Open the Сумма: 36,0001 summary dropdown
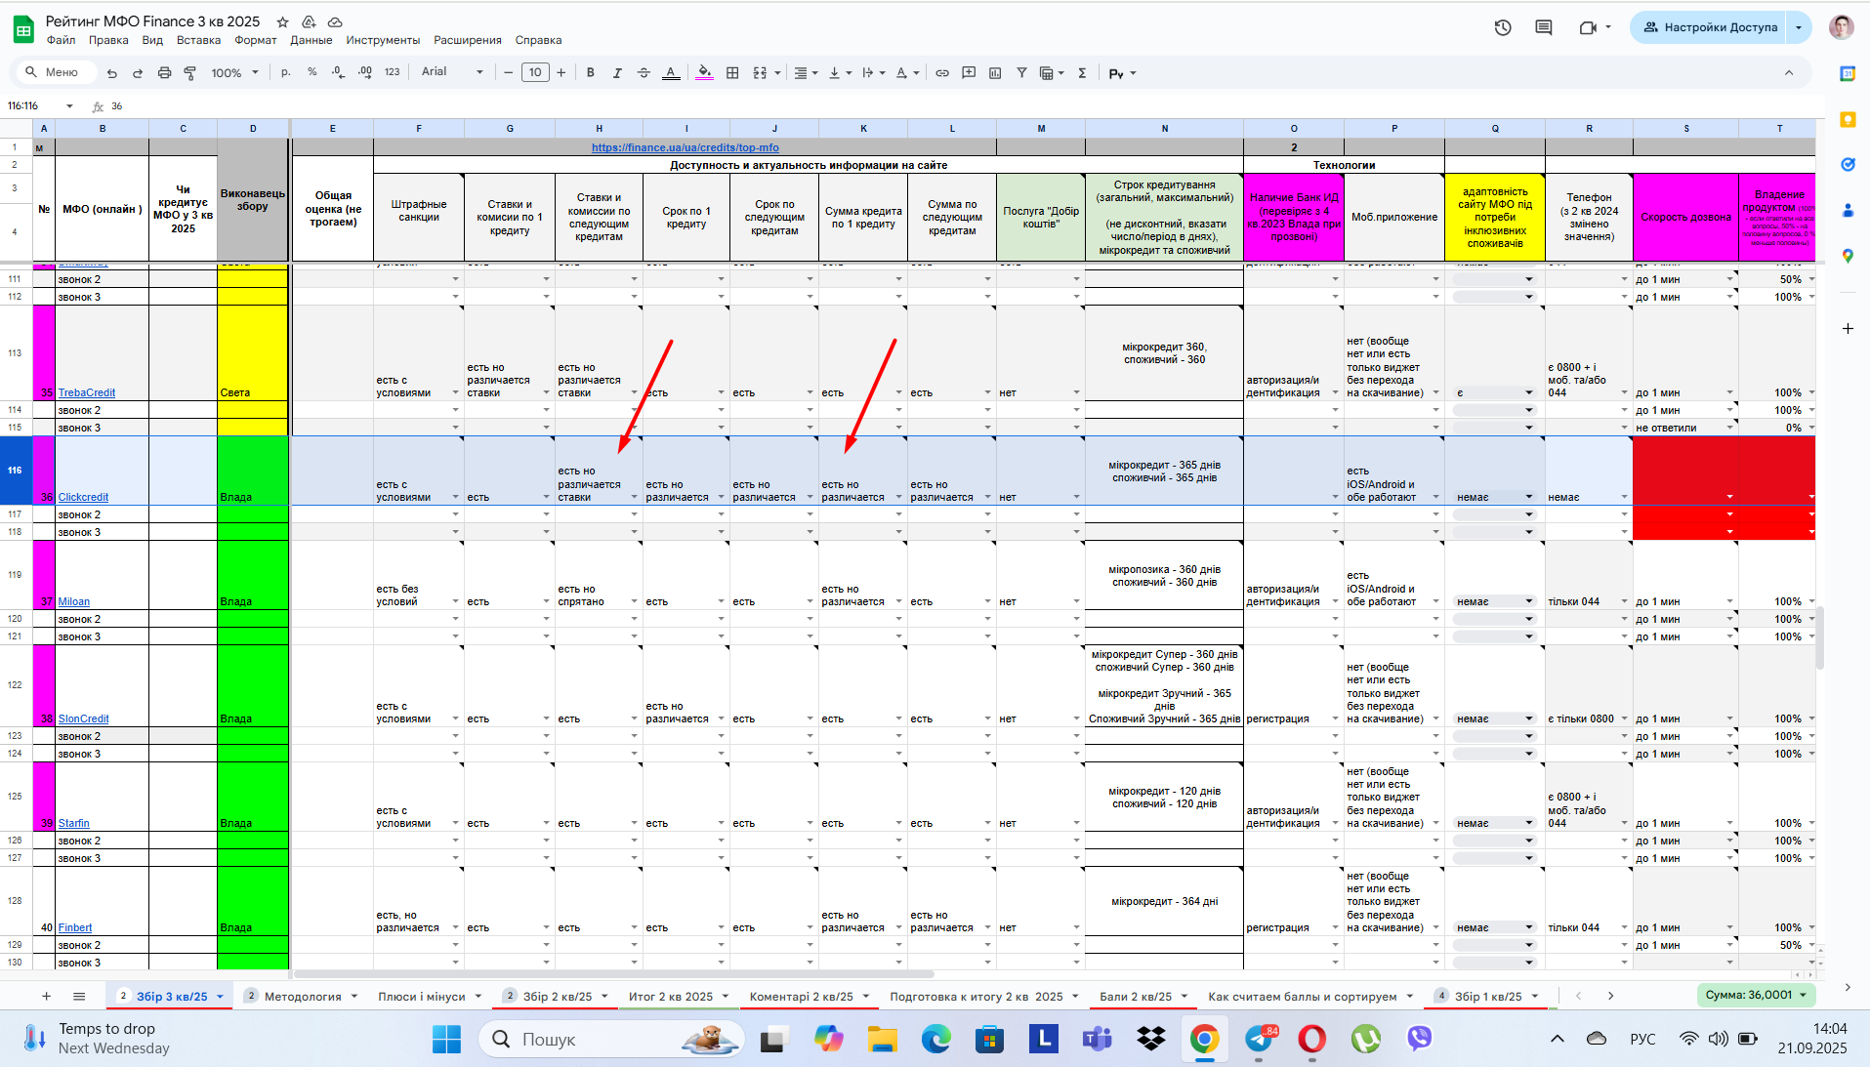 click(1756, 995)
